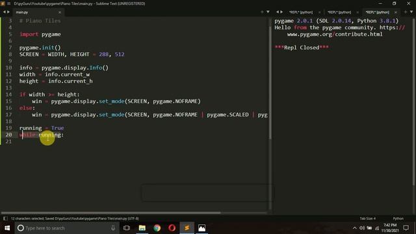The image size is (416, 234).
Task: Close the active rightmost *REPL* tab
Action: [x=396, y=12]
